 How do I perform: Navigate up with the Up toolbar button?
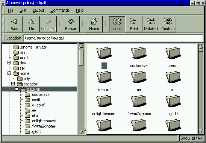[x=31, y=24]
